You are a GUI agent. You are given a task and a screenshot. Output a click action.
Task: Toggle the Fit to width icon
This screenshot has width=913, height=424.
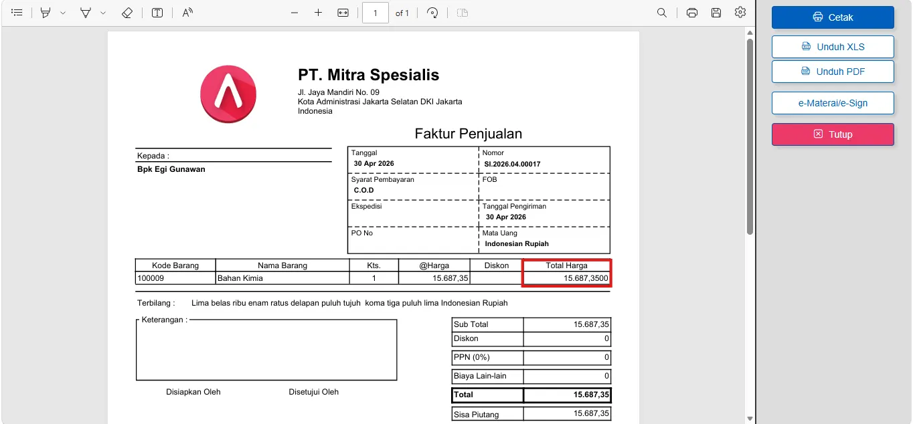click(343, 13)
